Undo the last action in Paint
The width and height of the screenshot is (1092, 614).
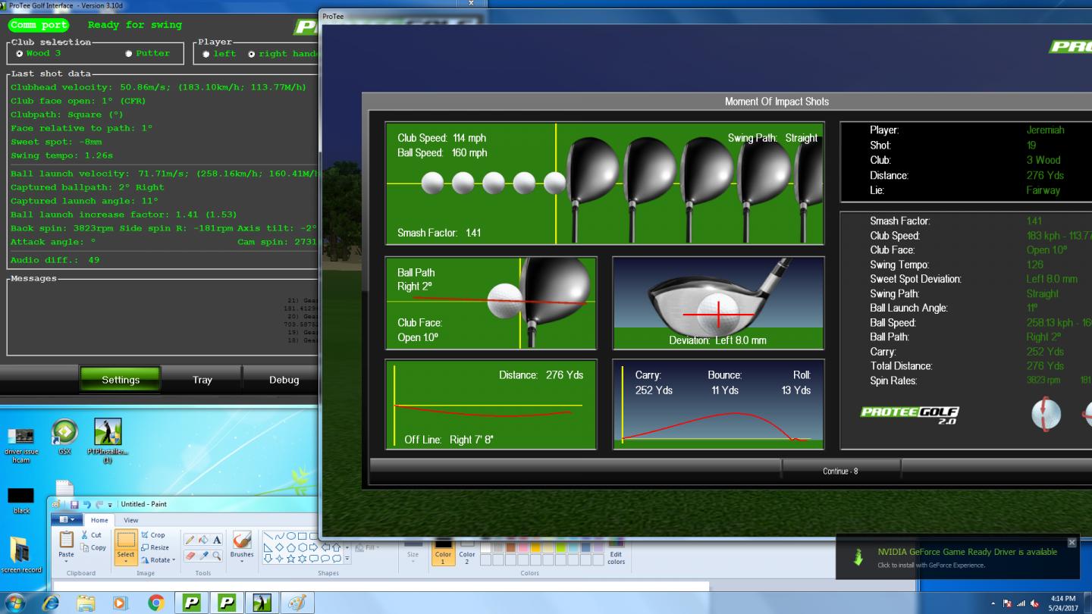(x=87, y=504)
